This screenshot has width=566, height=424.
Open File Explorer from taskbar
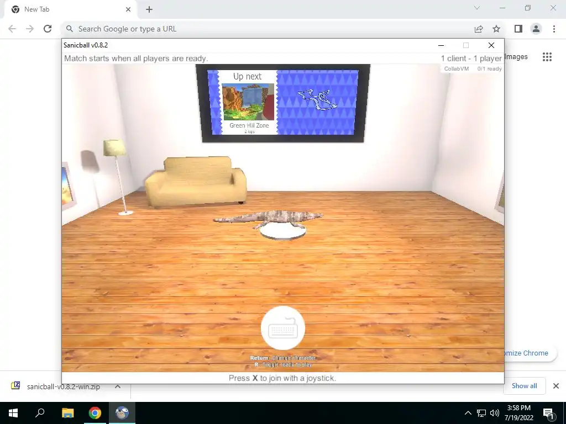67,413
